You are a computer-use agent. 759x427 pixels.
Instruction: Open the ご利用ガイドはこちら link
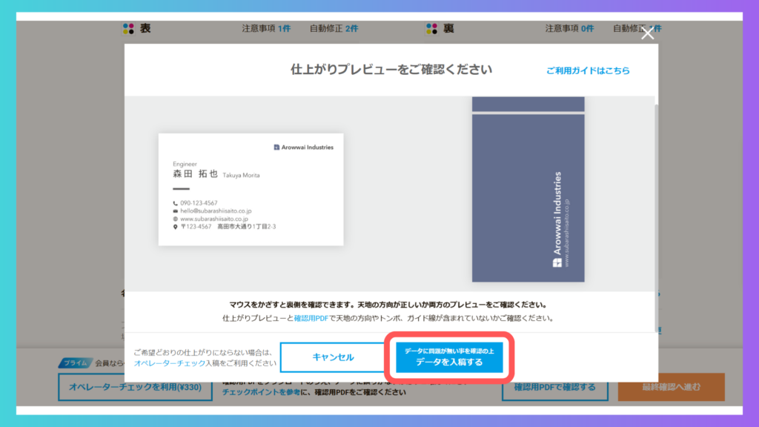(x=588, y=71)
